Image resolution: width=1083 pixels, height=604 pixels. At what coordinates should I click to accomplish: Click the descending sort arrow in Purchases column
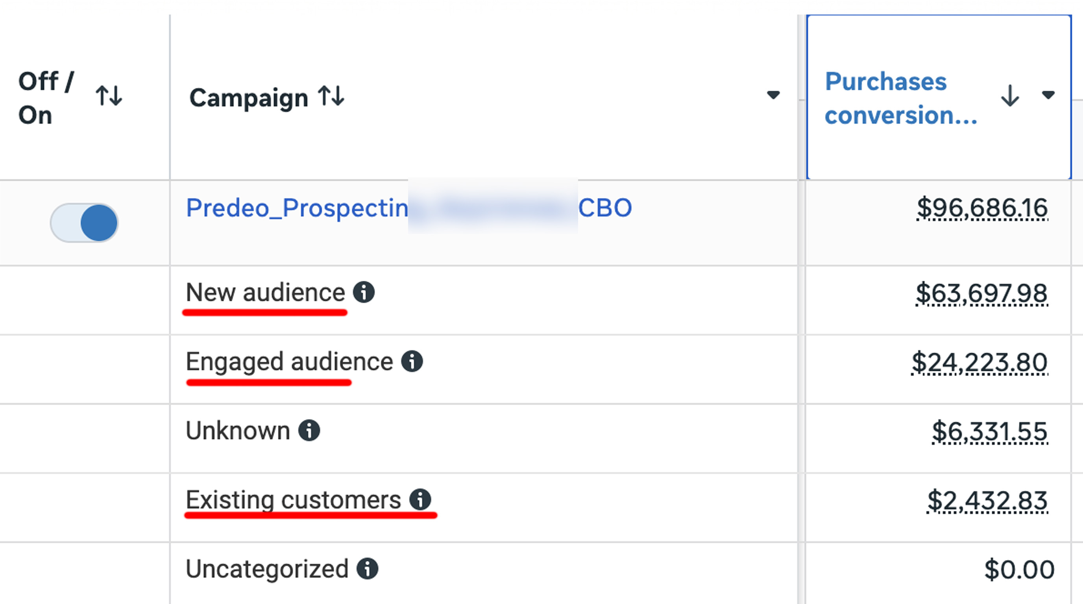point(1010,96)
